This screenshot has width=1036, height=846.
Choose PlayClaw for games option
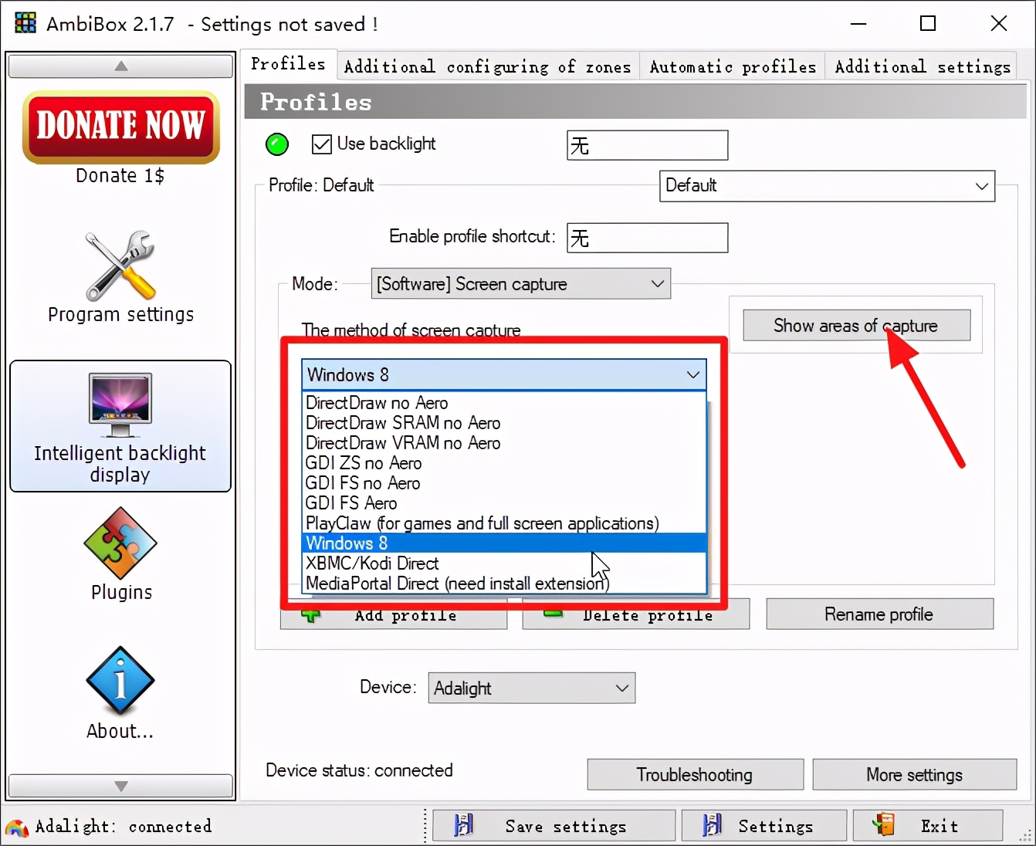[504, 523]
